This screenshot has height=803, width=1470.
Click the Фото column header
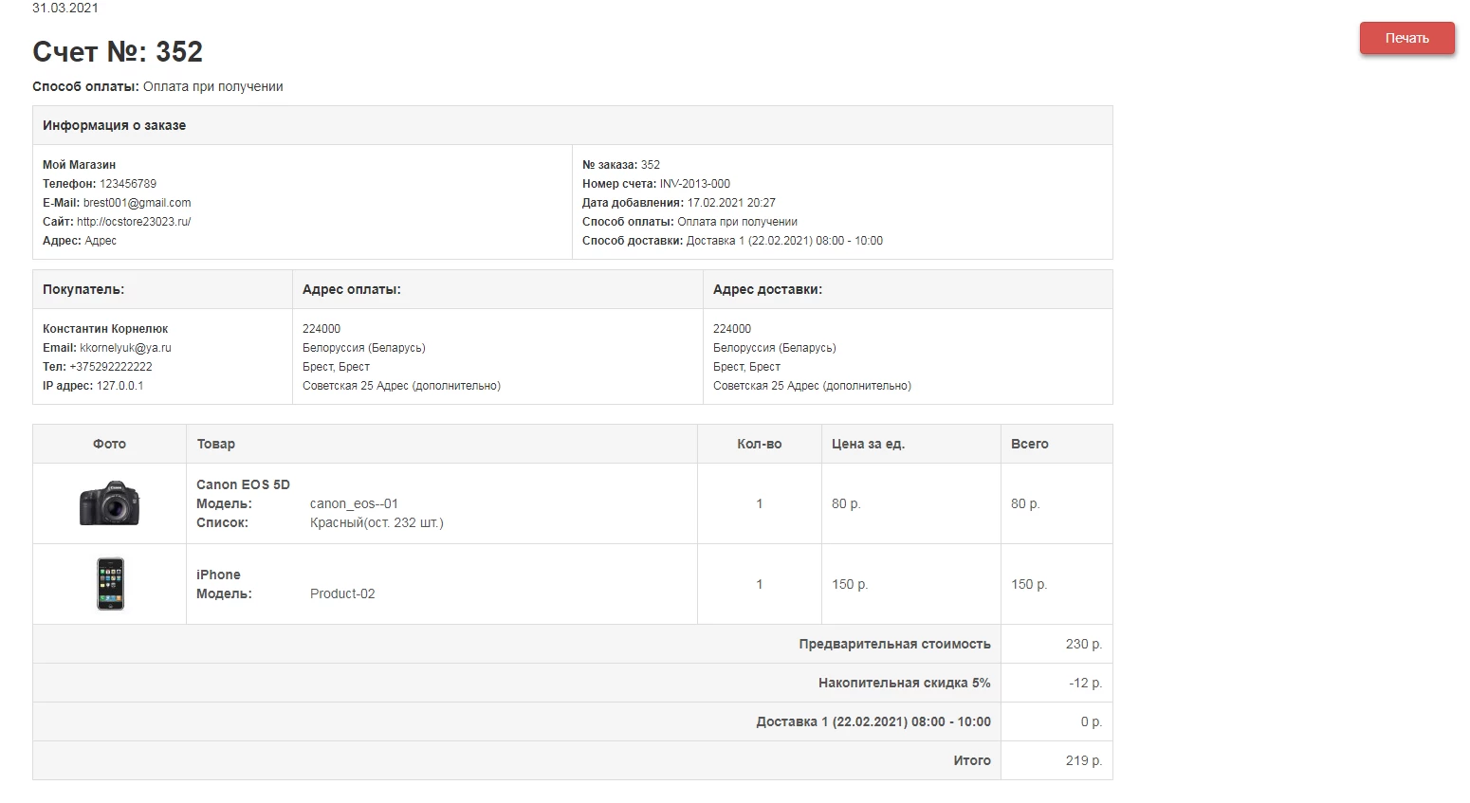[x=110, y=444]
